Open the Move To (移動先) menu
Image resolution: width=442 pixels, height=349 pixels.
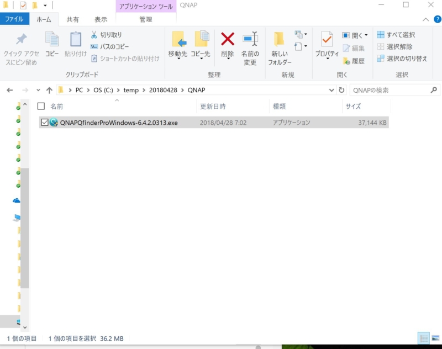(x=178, y=45)
